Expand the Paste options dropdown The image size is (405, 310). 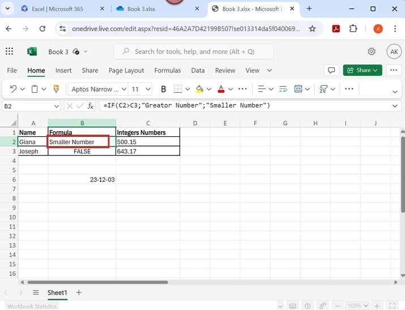[x=44, y=89]
